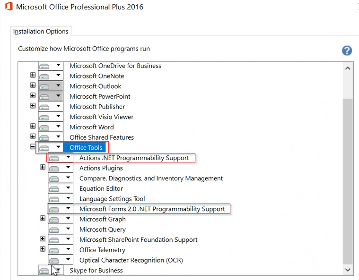This screenshot has height=280, width=359.
Task: Select Optical Character Recognition (OCR) label
Action: pyautogui.click(x=131, y=260)
